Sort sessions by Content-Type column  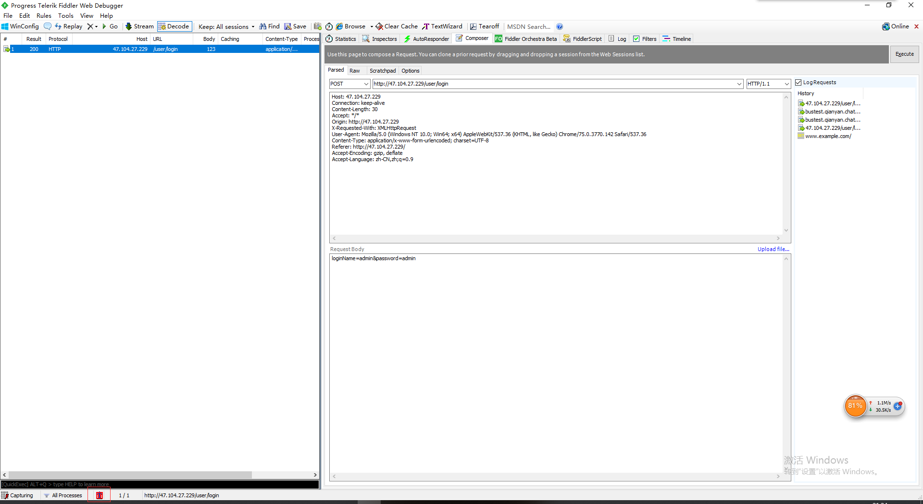282,39
